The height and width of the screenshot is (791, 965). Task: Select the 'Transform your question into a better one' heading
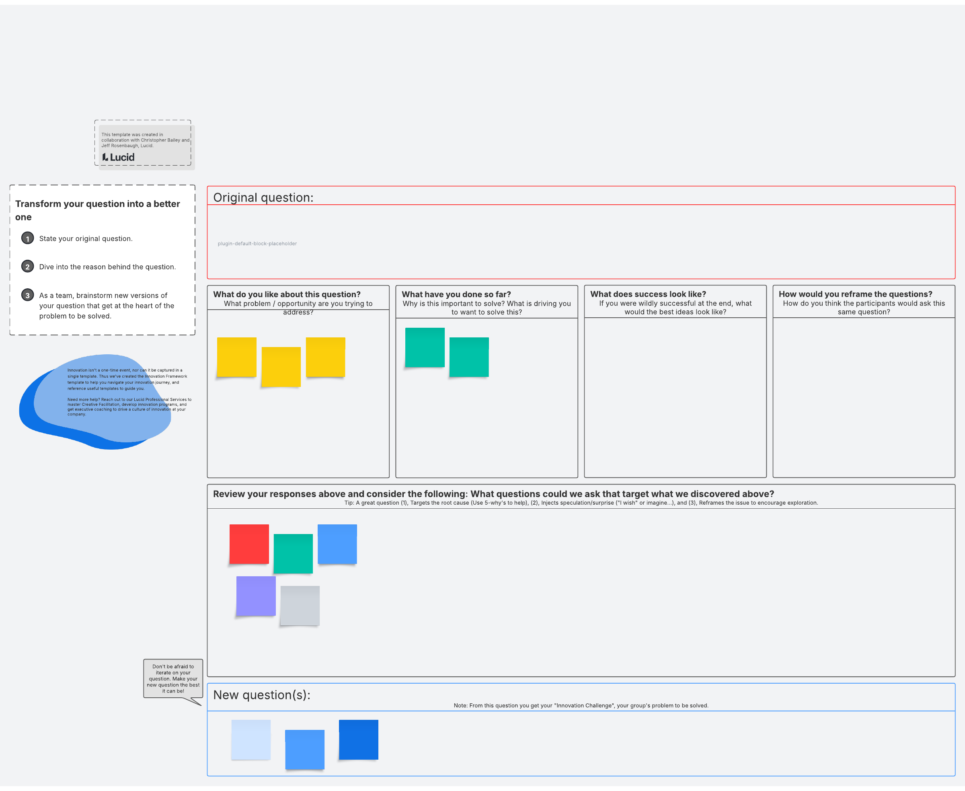click(x=97, y=210)
